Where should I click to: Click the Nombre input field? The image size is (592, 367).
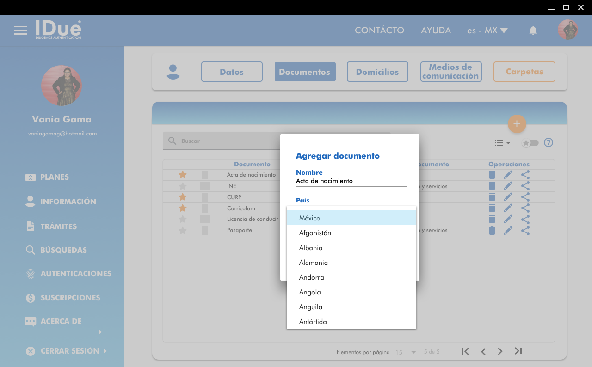(351, 181)
